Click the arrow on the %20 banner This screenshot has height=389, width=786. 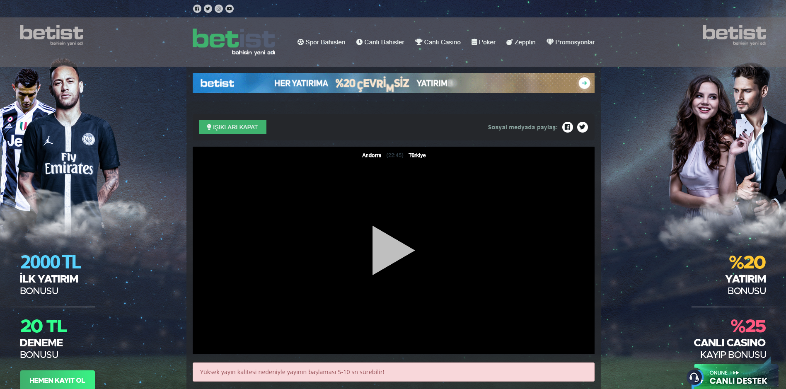[584, 83]
